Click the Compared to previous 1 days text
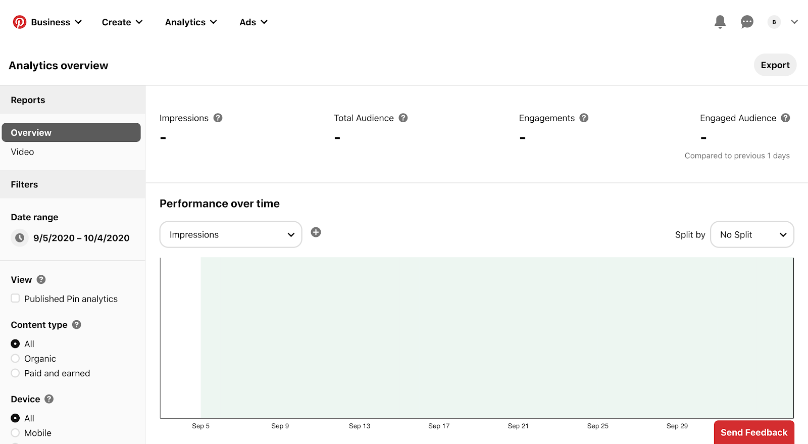Viewport: 808px width, 444px height. click(x=737, y=156)
